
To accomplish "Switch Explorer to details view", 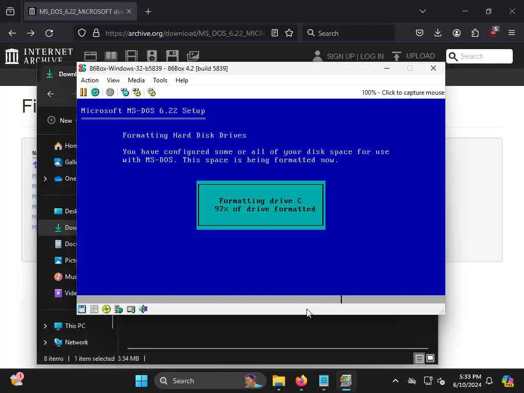I will point(419,359).
